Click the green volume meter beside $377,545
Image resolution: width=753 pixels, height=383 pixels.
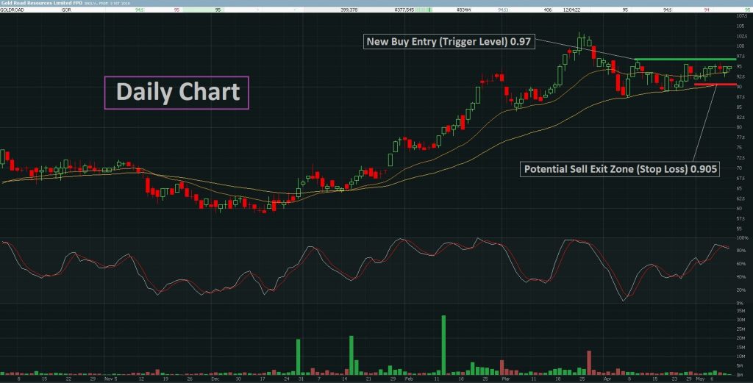click(424, 10)
